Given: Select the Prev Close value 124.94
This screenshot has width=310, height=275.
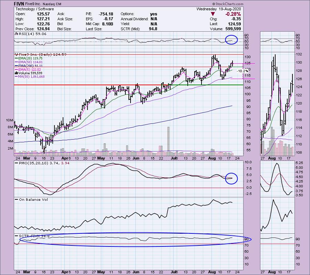Looking at the screenshot, I should pyautogui.click(x=43, y=29).
